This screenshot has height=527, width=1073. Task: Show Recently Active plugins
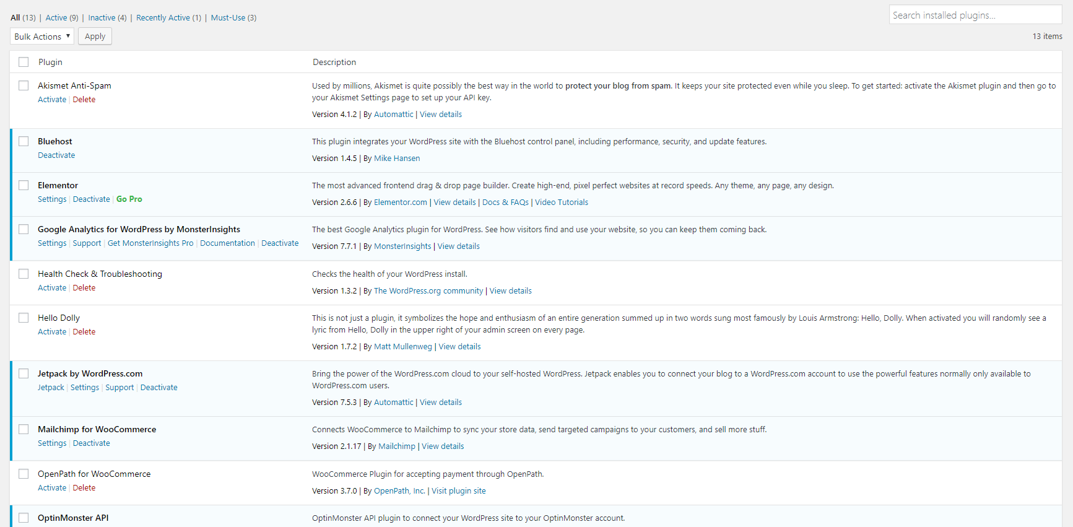click(x=163, y=18)
